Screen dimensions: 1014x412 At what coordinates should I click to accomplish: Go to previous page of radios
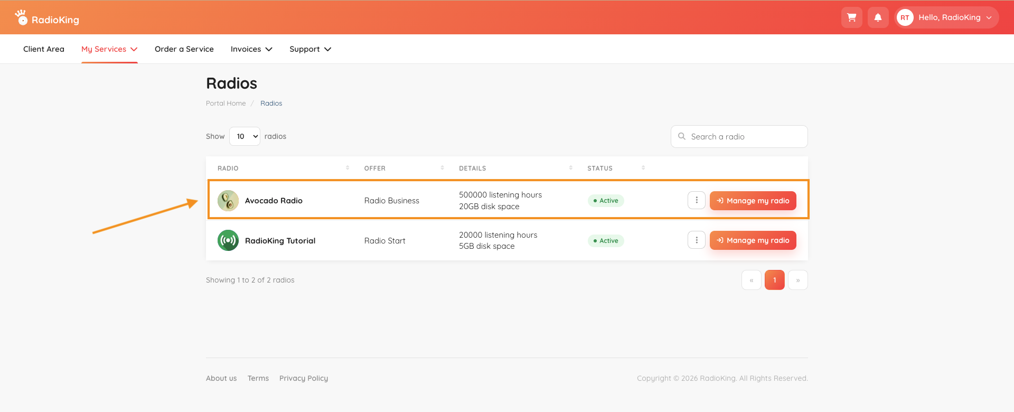point(752,280)
